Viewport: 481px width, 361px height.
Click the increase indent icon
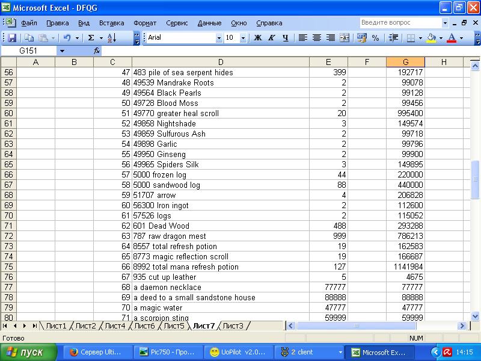[x=393, y=38]
